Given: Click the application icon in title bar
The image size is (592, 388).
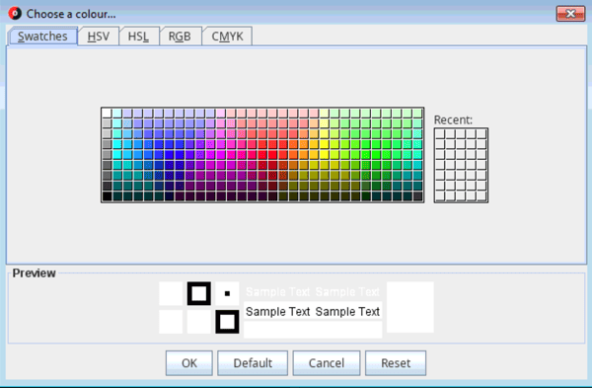Looking at the screenshot, I should click(x=15, y=14).
